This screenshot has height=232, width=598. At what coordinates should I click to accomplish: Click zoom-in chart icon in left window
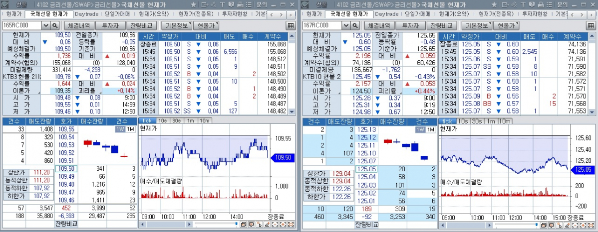283,224
